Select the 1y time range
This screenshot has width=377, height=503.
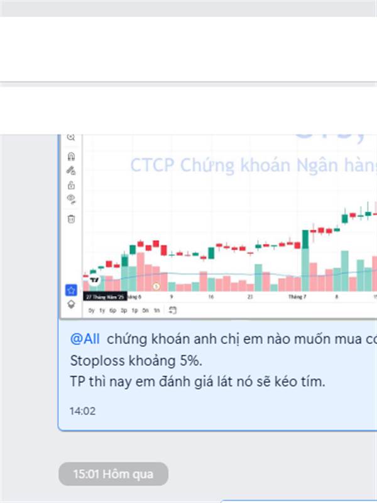coord(102,311)
